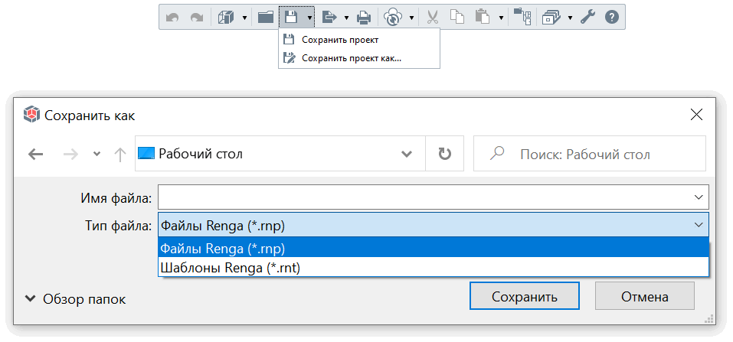Screen dimensions: 733x342
Task: Click the Undo arrow icon
Action: point(172,18)
